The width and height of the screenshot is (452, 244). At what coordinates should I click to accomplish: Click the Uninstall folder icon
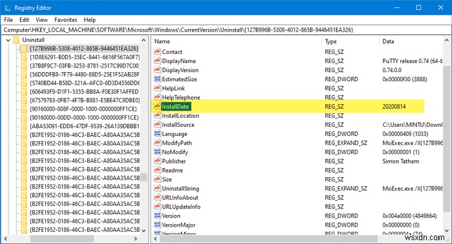pos(16,40)
